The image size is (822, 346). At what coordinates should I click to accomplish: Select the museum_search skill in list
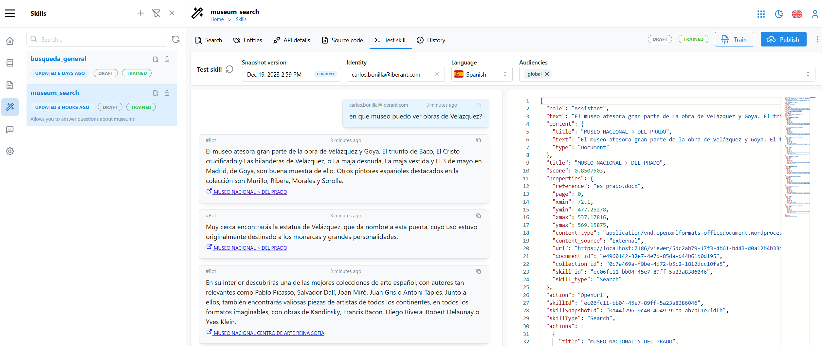[x=101, y=105]
